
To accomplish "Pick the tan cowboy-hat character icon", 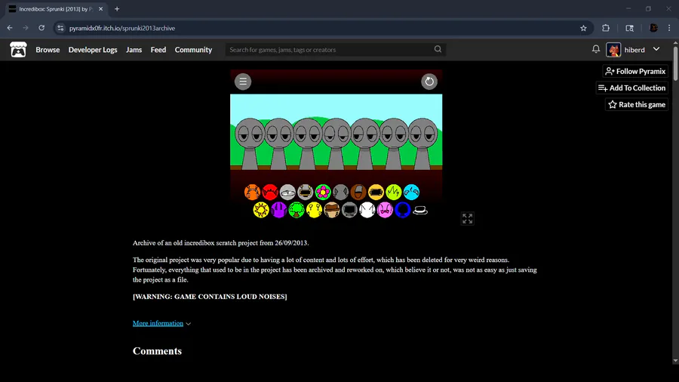I will click(332, 210).
